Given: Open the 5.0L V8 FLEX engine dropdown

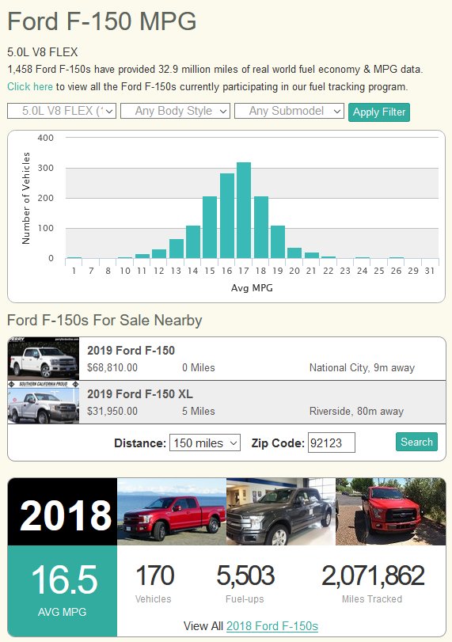Looking at the screenshot, I should [x=62, y=111].
